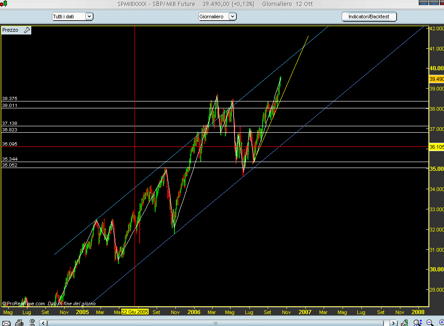Click the highlighted 22 Giu 2005 date tag
The image size is (444, 326).
click(x=135, y=312)
